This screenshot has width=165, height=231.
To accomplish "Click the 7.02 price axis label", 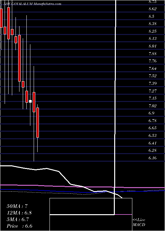I will tap(152, 106).
